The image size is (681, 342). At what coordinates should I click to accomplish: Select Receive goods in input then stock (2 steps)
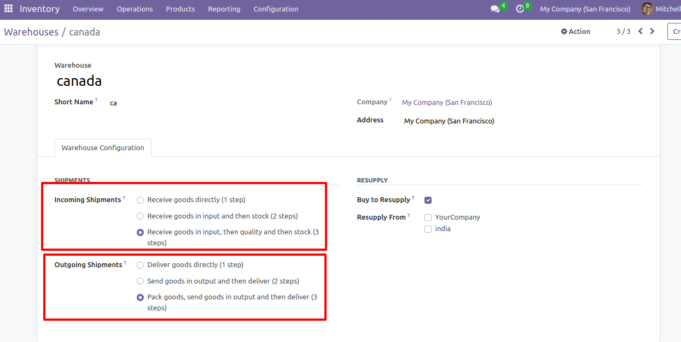pos(141,216)
